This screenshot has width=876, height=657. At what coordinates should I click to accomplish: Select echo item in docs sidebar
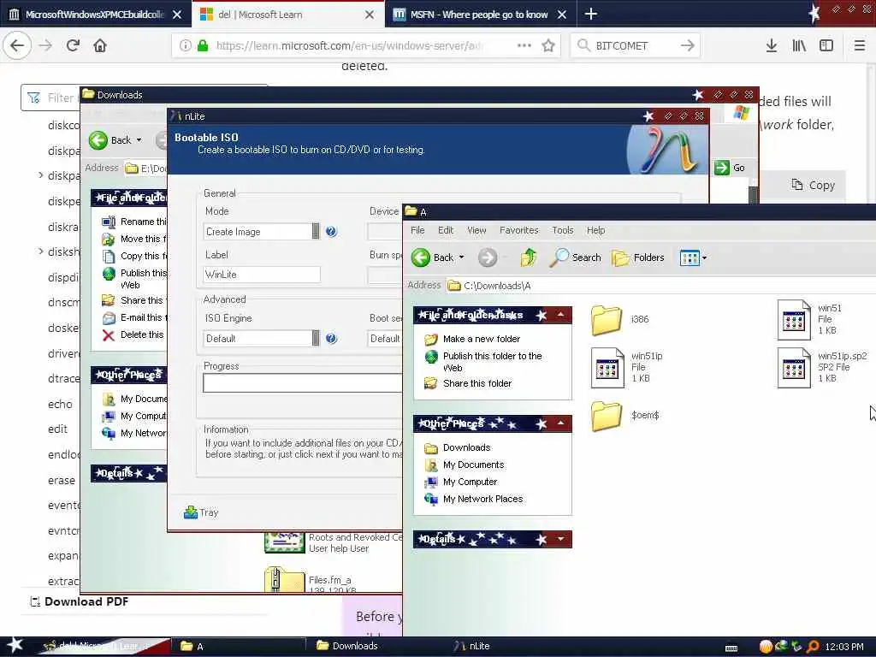(x=60, y=404)
